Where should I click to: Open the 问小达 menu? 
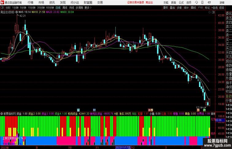(x=75, y=2)
